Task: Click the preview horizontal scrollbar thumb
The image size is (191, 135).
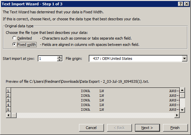Action: click(14, 115)
